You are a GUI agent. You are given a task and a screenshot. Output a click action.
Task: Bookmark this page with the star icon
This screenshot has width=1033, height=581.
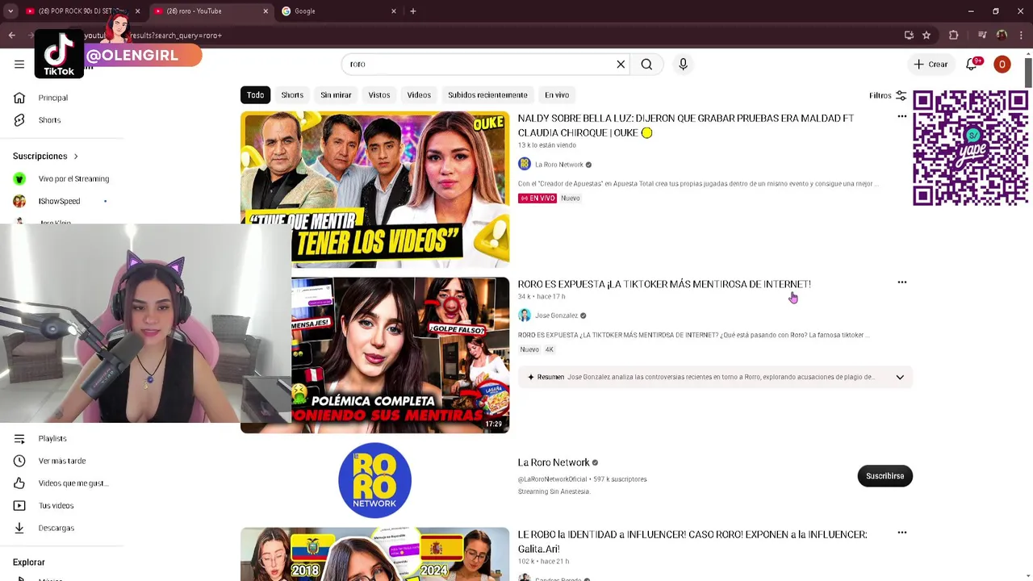point(926,36)
